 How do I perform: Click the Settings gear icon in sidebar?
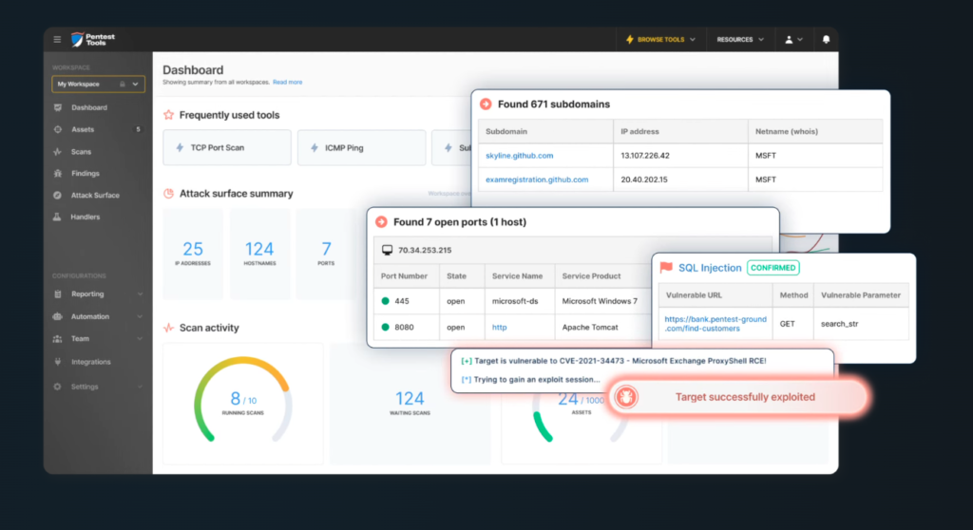click(58, 387)
